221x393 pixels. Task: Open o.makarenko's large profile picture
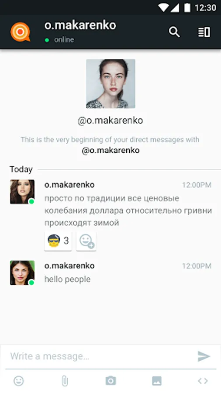[111, 84]
